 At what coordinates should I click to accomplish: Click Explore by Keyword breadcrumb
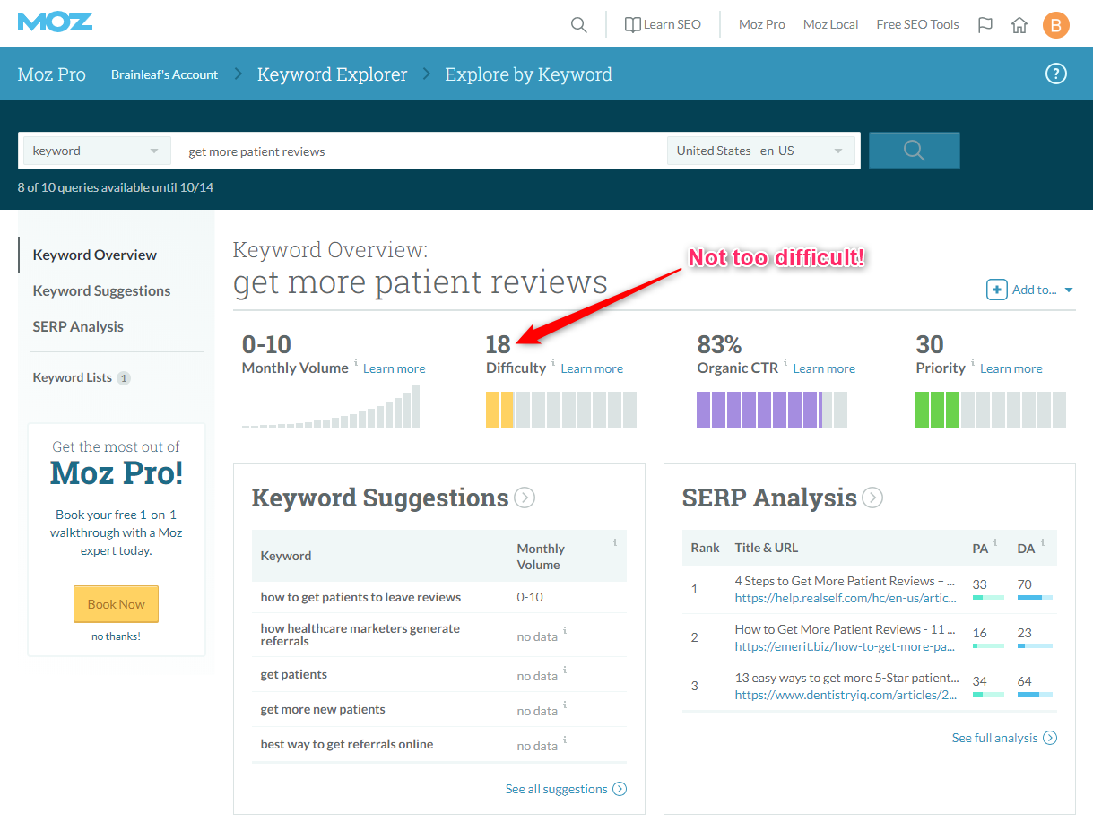coord(528,74)
